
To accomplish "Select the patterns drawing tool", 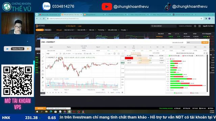I will (43, 71).
